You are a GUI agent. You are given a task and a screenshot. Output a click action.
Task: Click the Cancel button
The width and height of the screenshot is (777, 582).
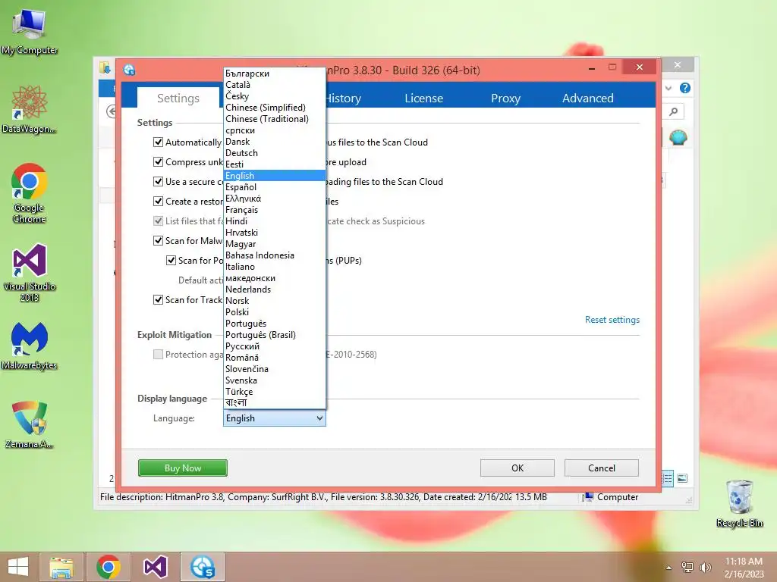click(602, 468)
